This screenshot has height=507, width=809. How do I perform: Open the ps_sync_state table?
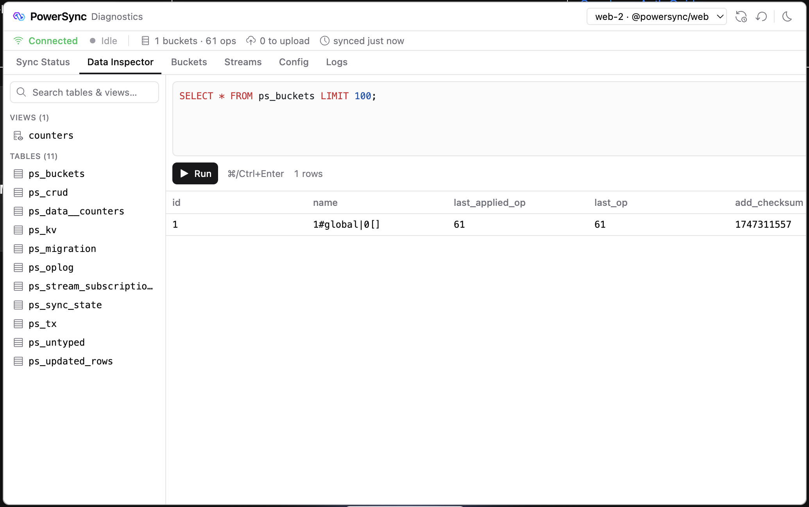(x=84, y=305)
